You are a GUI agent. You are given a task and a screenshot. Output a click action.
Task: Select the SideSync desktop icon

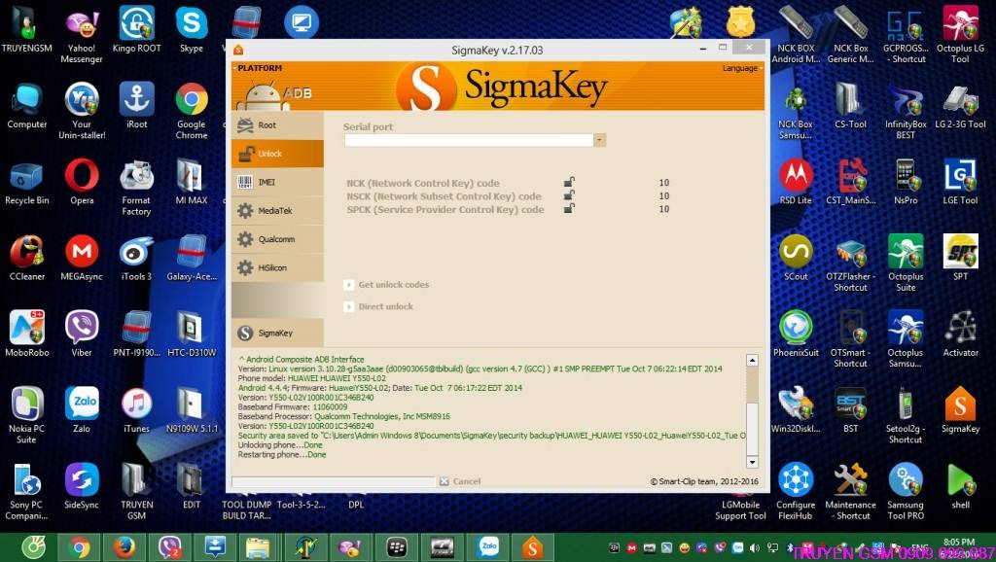point(82,488)
